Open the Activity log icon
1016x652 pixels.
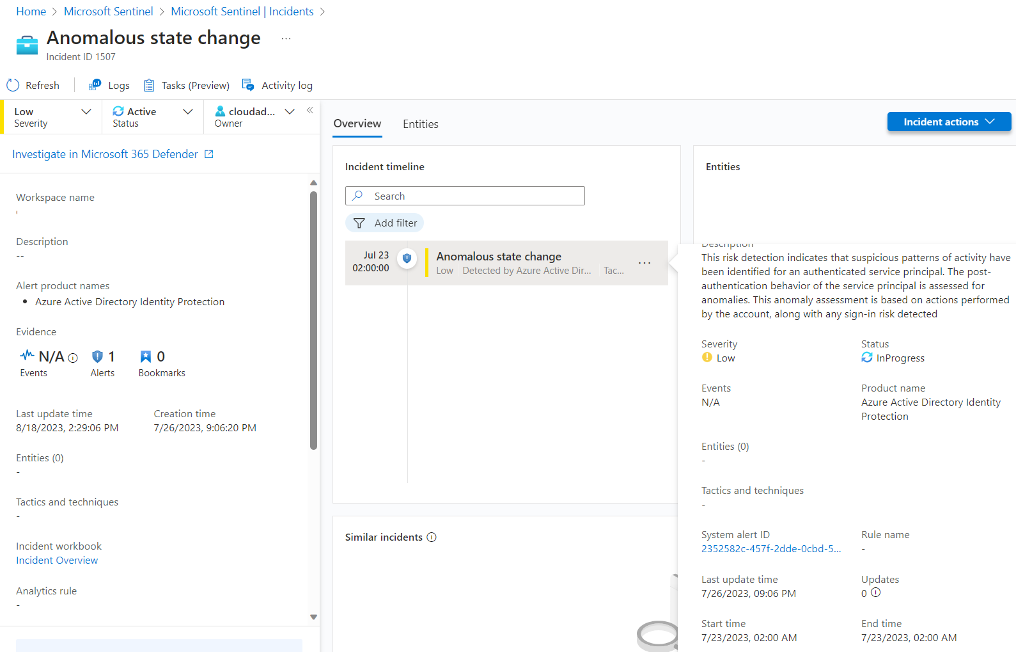(x=248, y=85)
